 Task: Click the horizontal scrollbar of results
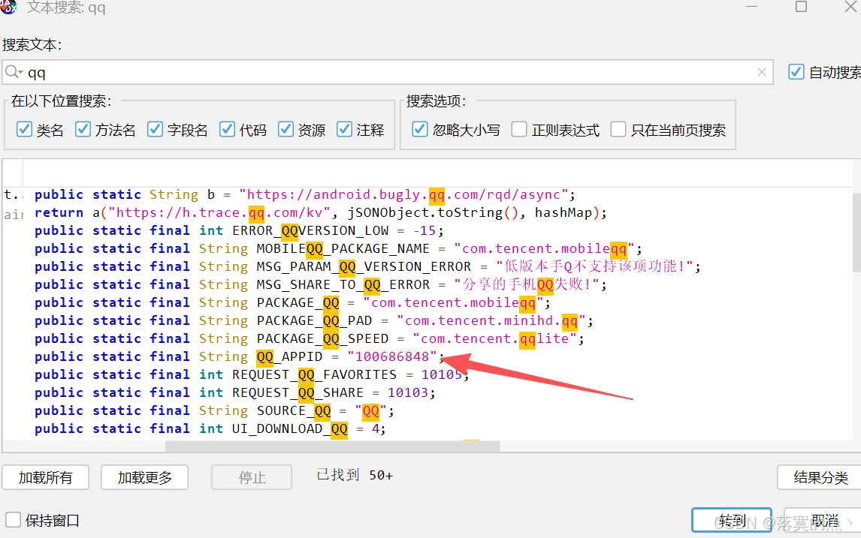pyautogui.click(x=333, y=446)
